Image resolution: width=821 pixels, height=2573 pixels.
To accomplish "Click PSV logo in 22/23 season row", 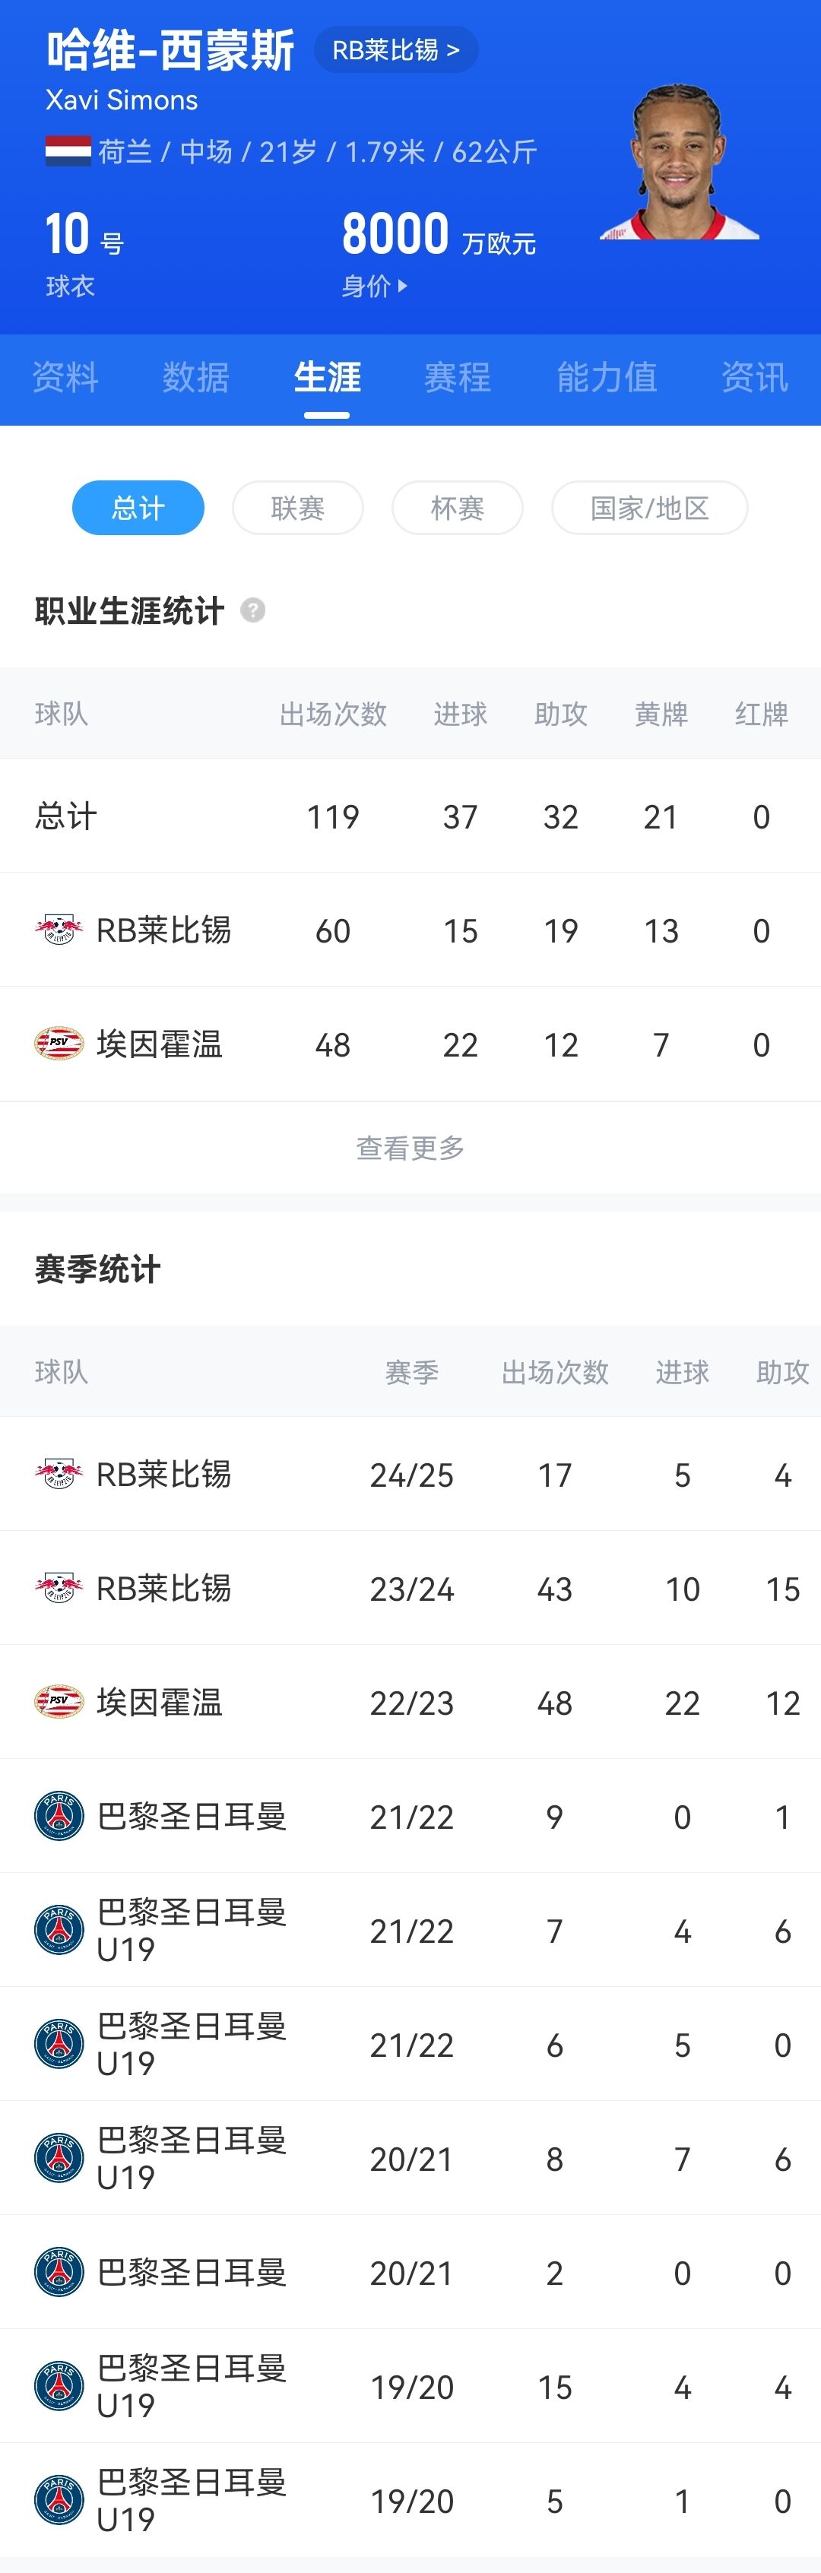I will coord(59,1701).
